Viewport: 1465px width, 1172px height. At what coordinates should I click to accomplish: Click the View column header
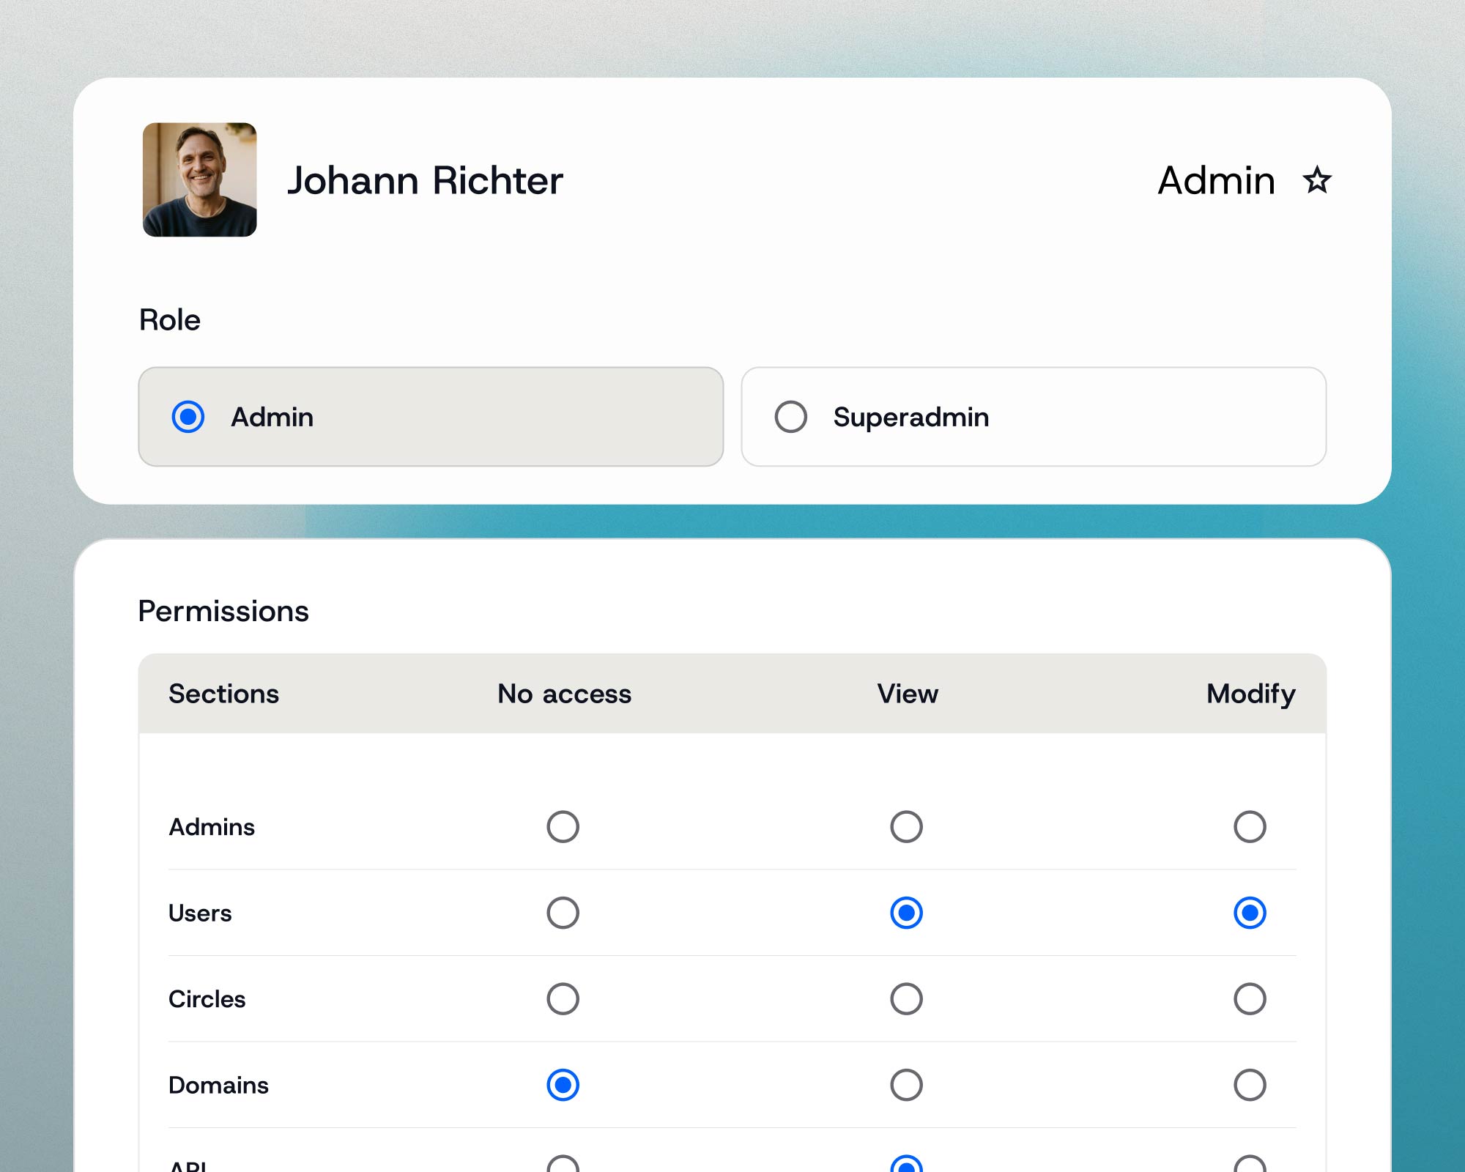[908, 694]
